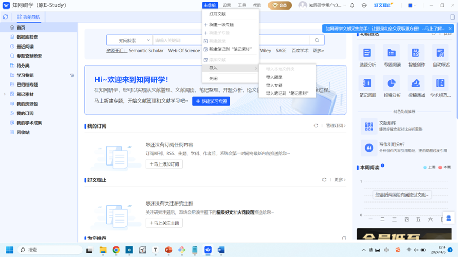Click sort icon beside 学习专题
Viewport: 458px width, 257px height.
click(x=72, y=75)
